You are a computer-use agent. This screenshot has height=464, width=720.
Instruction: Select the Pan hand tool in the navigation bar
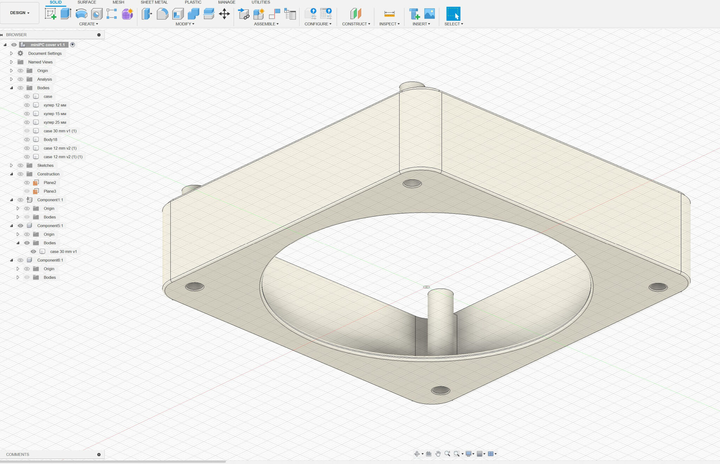pyautogui.click(x=438, y=454)
